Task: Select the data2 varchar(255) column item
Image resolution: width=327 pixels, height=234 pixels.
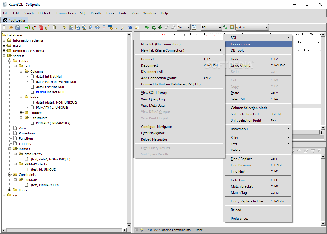Action: pos(56,82)
